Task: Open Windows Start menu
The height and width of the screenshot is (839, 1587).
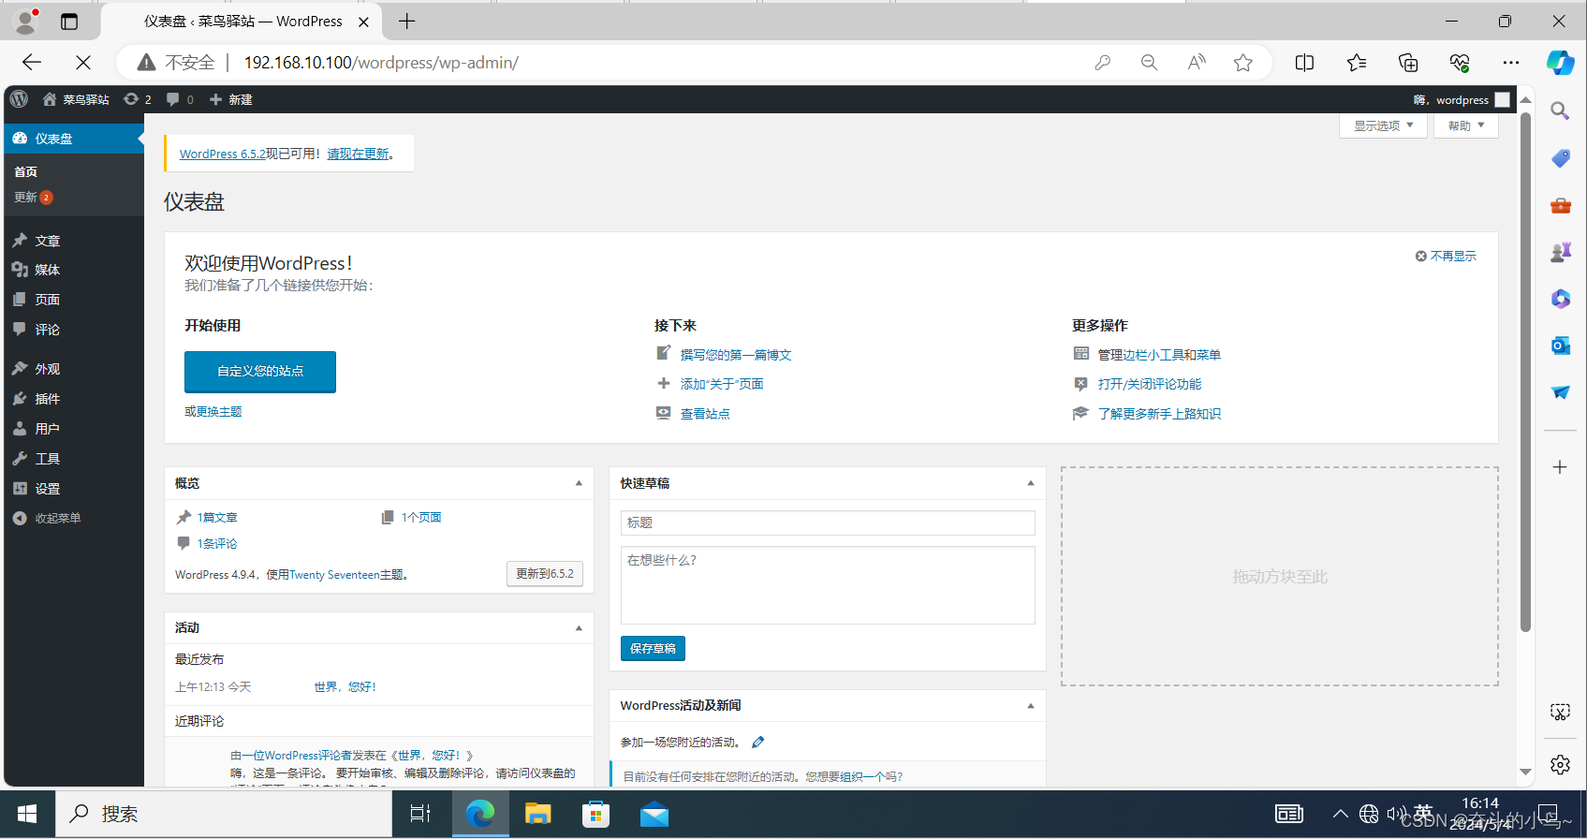Action: pos(27,815)
